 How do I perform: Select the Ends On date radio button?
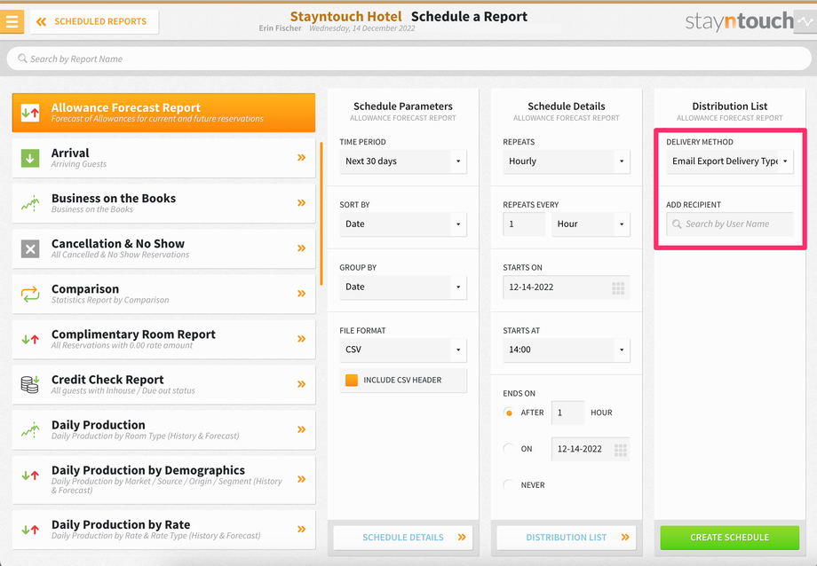(x=509, y=448)
